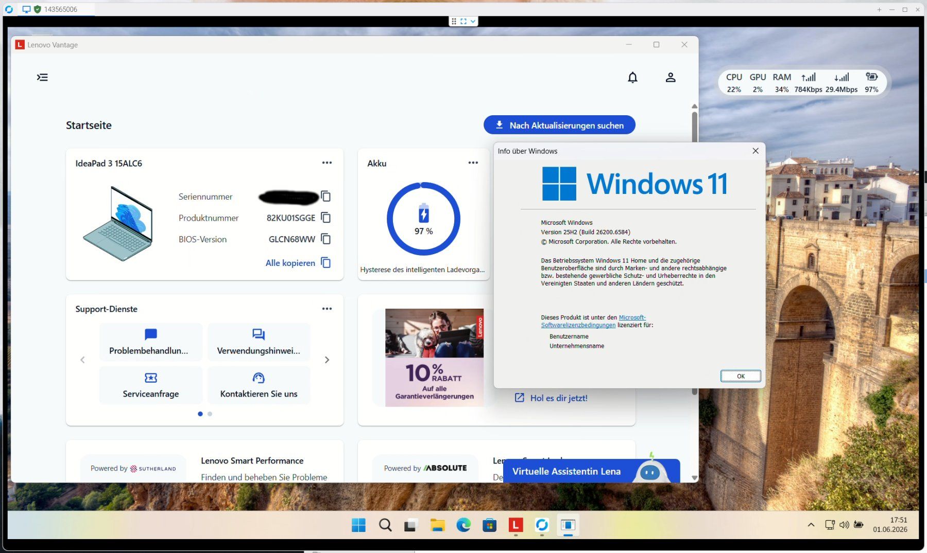Launch Microsoft Edge from taskbar
Image resolution: width=927 pixels, height=553 pixels.
coord(463,525)
